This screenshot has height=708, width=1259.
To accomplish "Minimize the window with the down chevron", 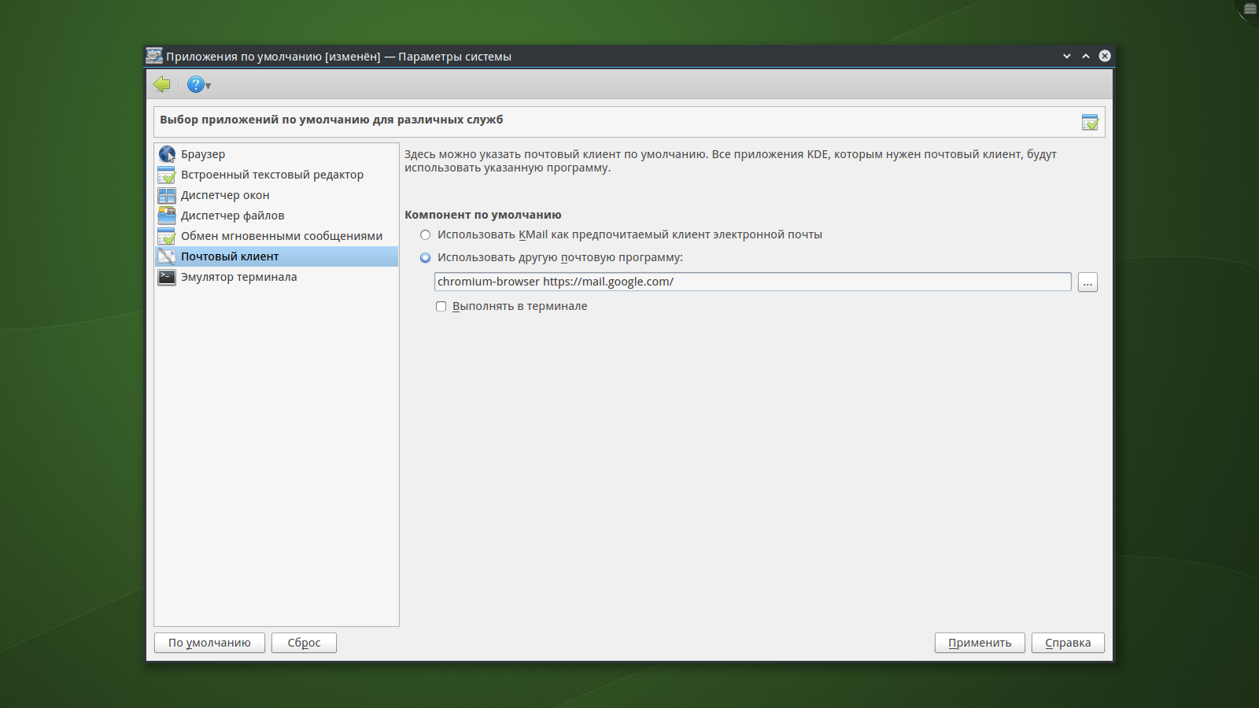I will click(1067, 56).
